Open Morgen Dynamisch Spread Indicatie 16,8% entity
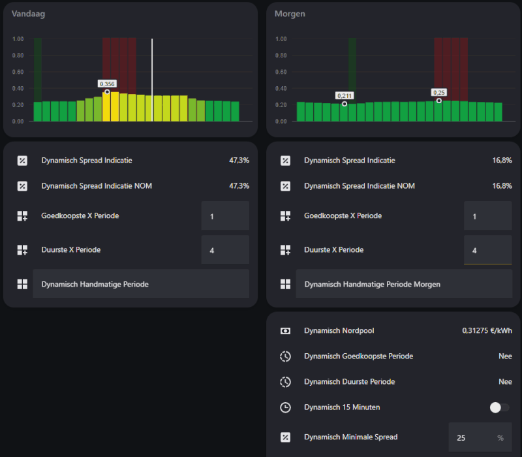Viewport: 522px width, 457px height. point(502,160)
